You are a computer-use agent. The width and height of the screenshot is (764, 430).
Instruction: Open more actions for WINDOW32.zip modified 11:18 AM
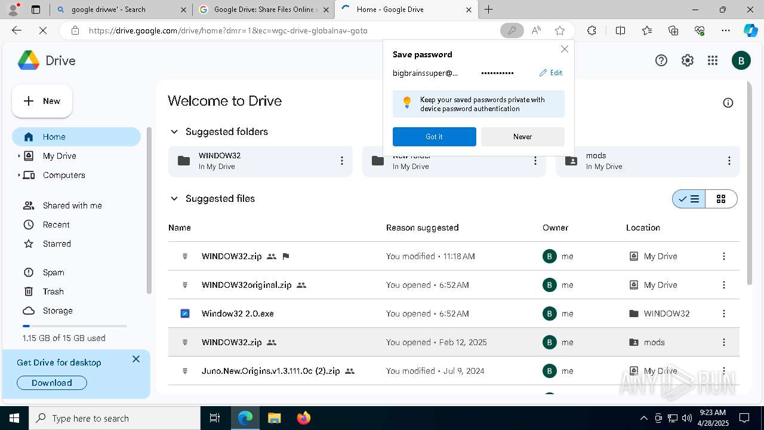coord(724,256)
